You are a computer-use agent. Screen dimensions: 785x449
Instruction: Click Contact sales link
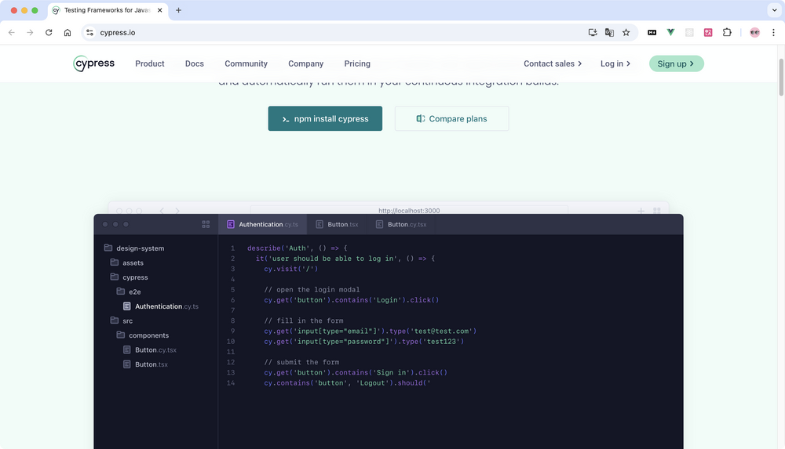click(553, 63)
